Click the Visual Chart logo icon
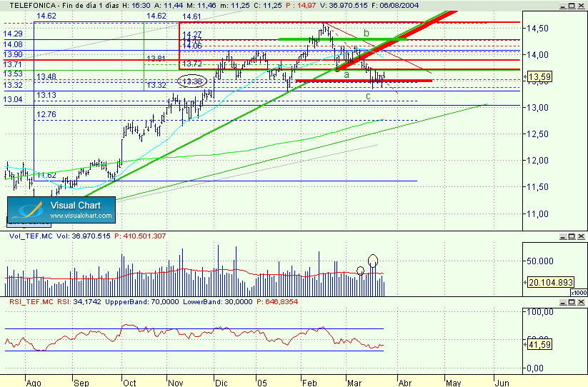Viewport: 588px width, 387px height. click(27, 210)
